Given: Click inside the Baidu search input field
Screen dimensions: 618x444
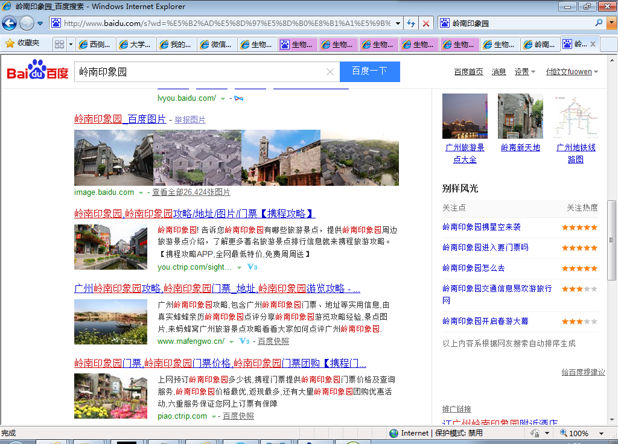Looking at the screenshot, I should coord(199,72).
